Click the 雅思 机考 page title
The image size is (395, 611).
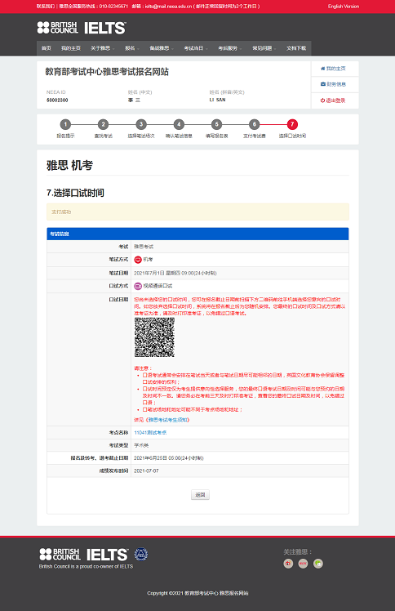coord(69,165)
